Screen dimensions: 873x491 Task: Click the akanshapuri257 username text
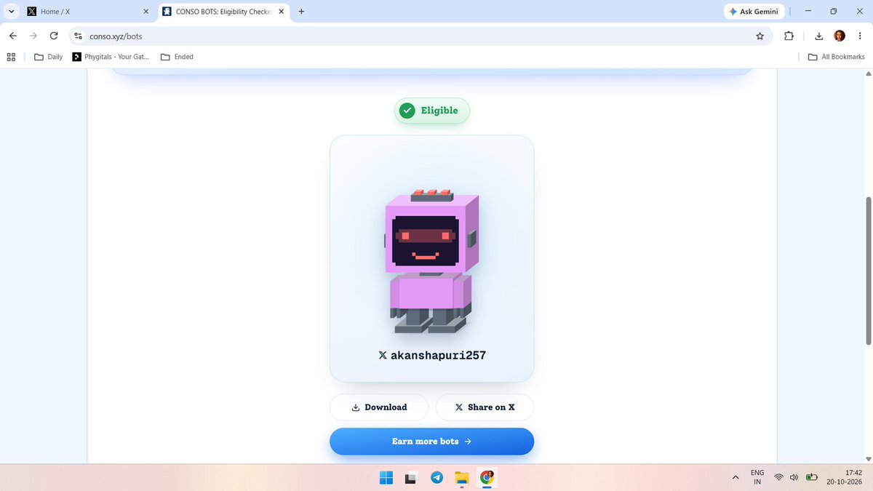tap(438, 356)
